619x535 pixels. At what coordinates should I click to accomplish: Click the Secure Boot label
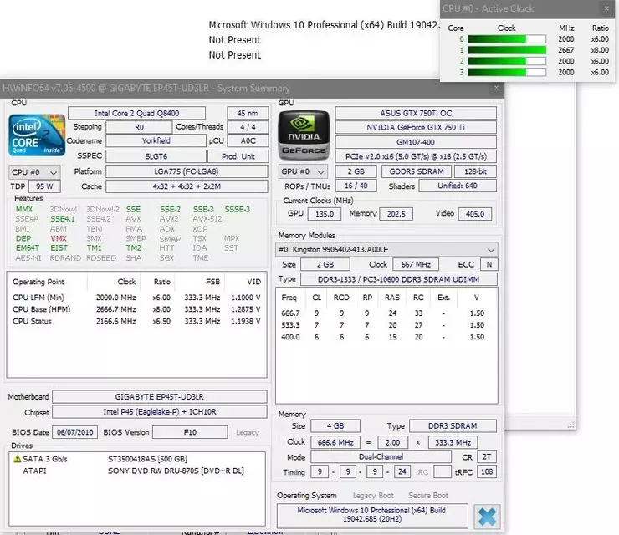[428, 496]
